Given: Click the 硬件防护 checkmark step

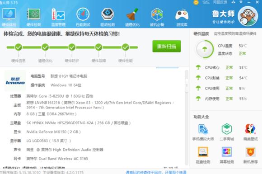Looking at the screenshot, I should pyautogui.click(x=72, y=47).
